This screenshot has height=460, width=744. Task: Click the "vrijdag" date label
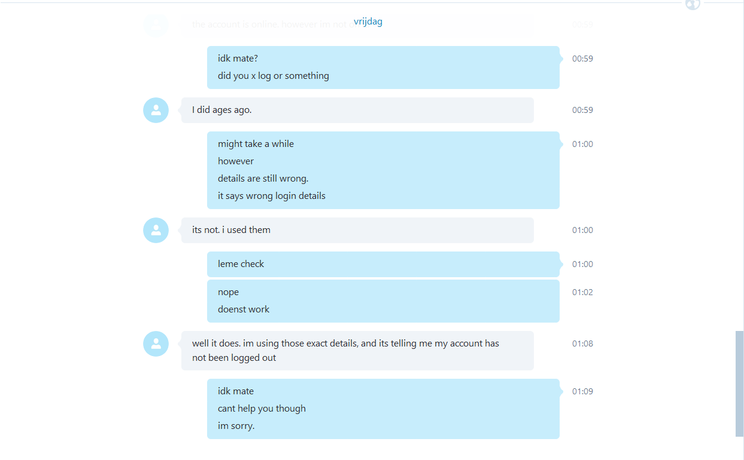point(368,22)
